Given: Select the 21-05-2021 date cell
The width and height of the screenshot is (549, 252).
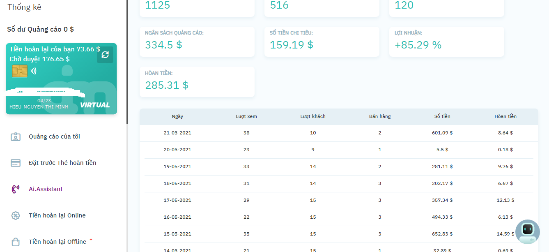Looking at the screenshot, I should pos(177,133).
